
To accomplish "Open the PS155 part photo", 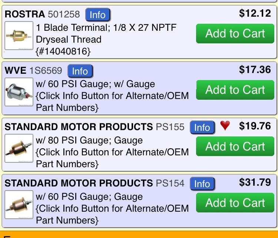I will click(19, 149).
